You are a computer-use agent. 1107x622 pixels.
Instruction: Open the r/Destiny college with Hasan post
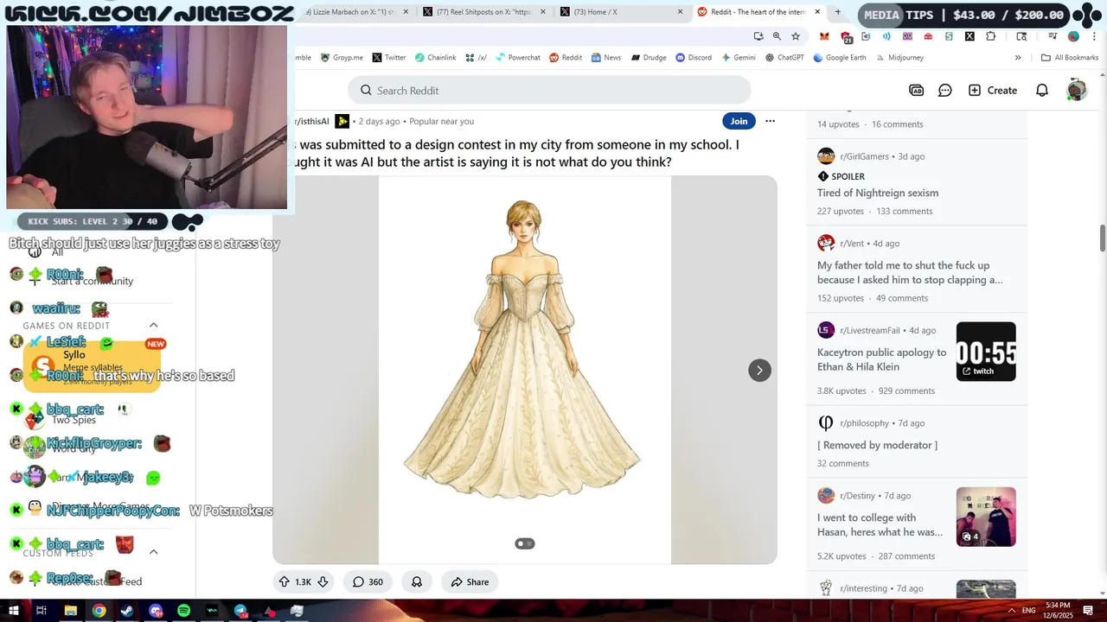point(880,524)
